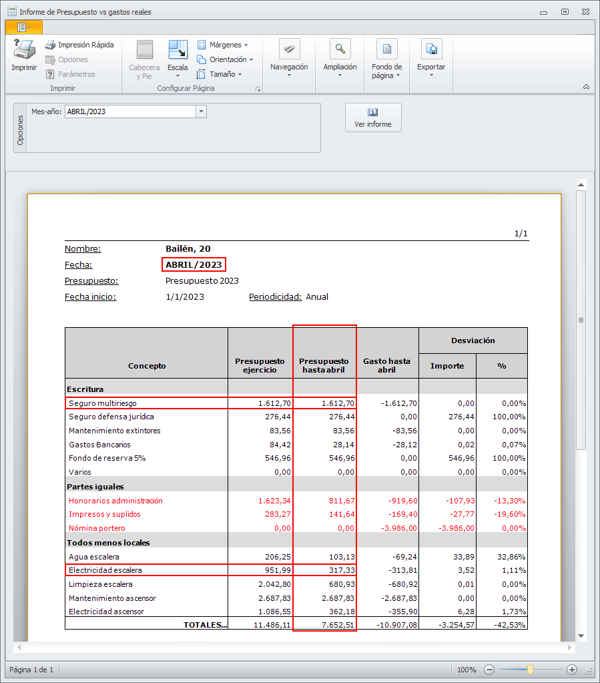The image size is (600, 683).
Task: Open the Fondo de página tool
Action: coord(386,49)
